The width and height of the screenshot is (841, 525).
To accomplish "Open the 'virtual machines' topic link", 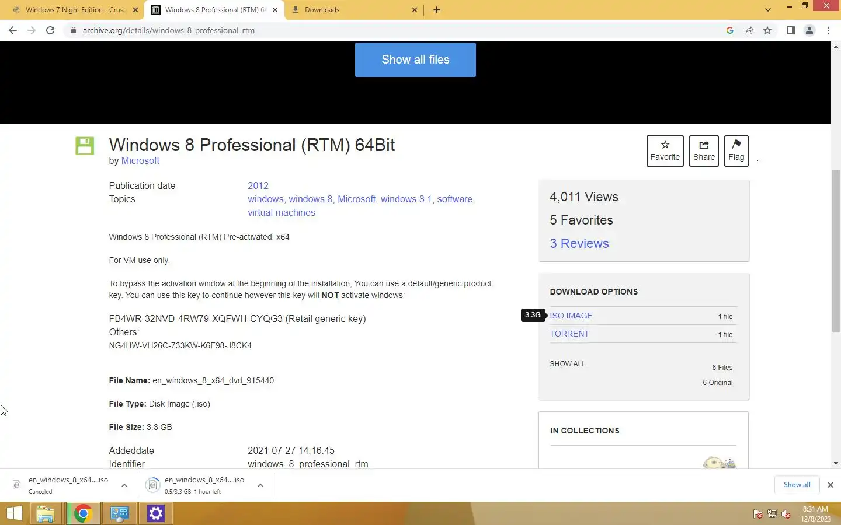I will (282, 212).
